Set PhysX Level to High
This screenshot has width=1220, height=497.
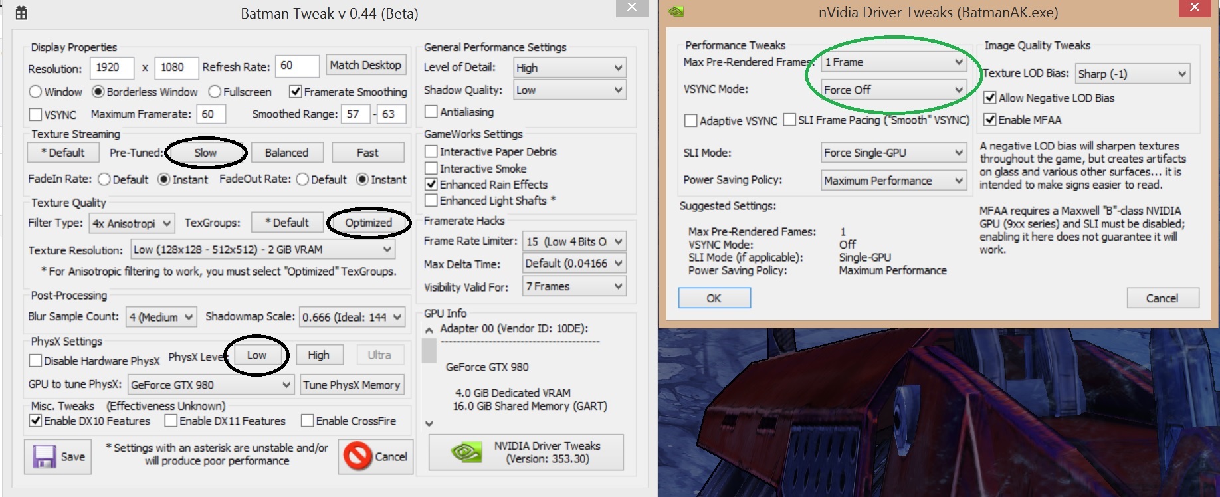[318, 355]
